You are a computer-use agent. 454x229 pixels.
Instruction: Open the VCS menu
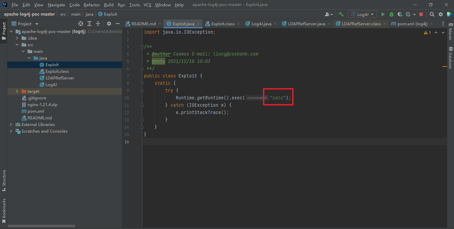147,5
